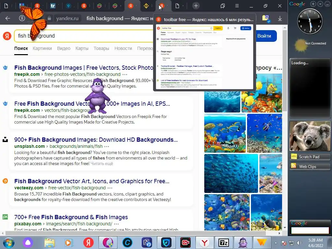Click the Войти sign-in button
Viewport: 332px width, 249px height.
click(264, 36)
